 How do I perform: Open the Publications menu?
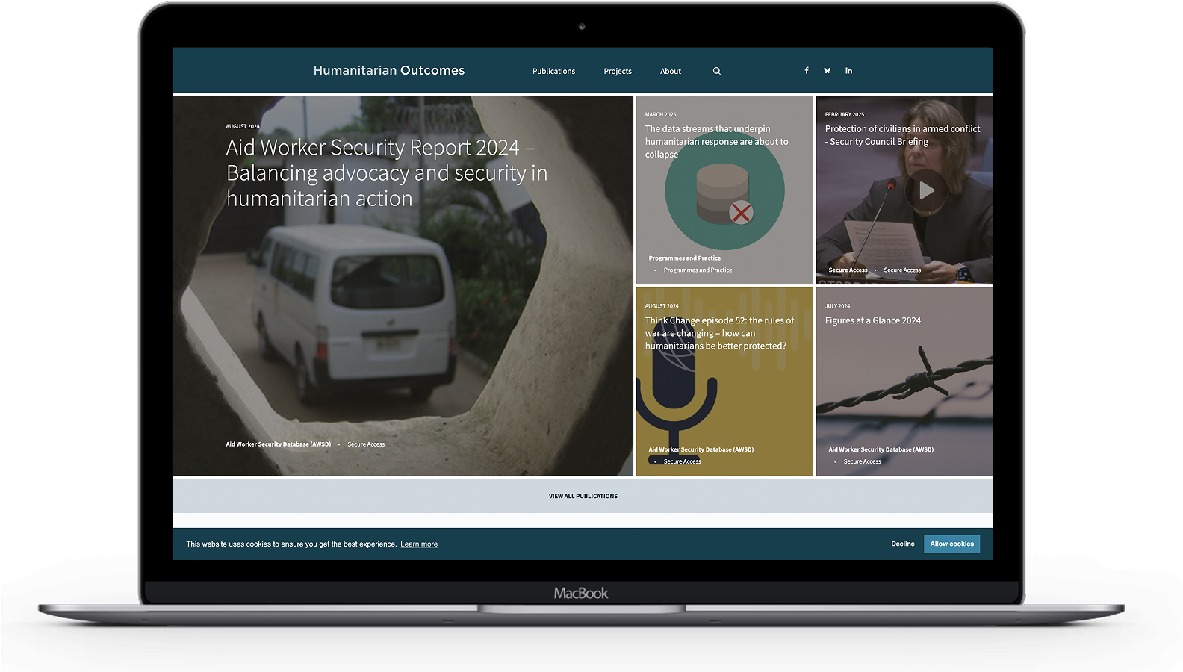click(x=553, y=72)
